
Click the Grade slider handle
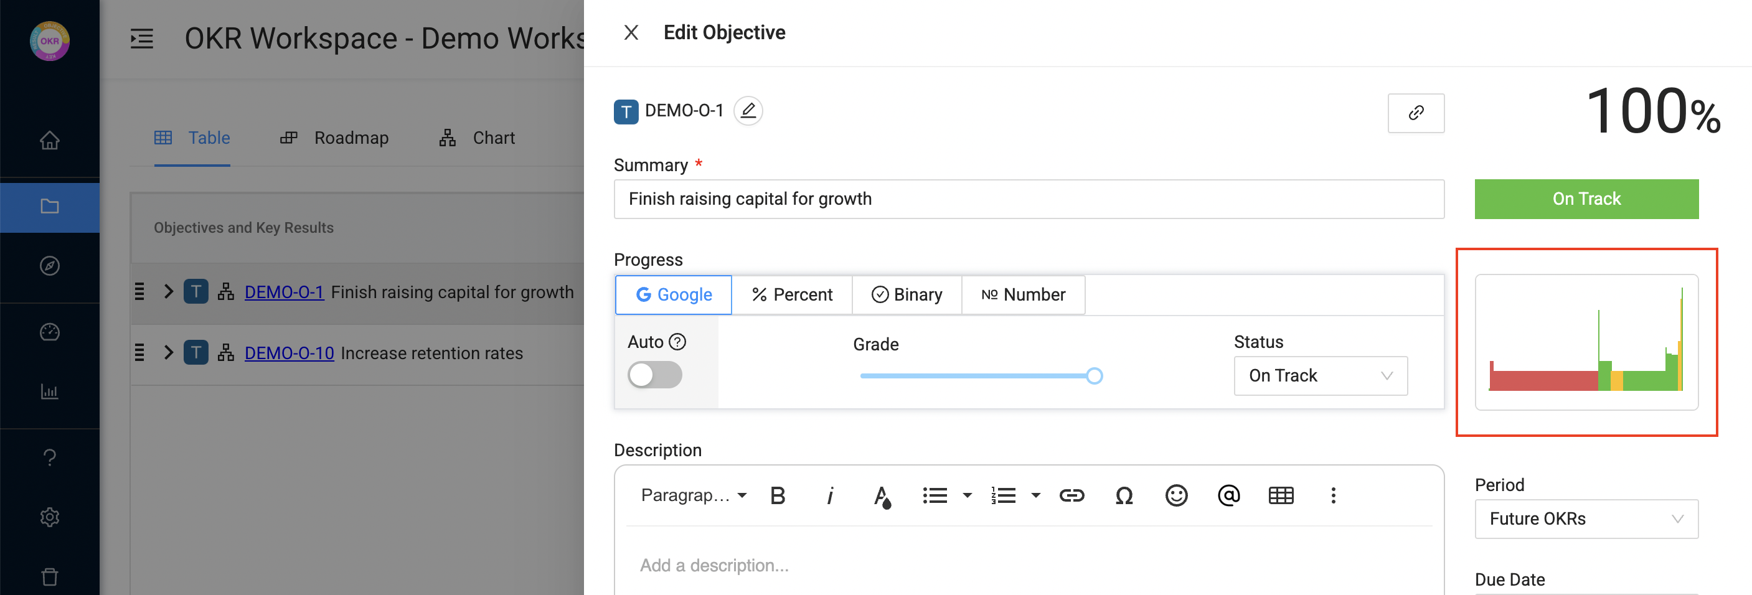[1094, 375]
